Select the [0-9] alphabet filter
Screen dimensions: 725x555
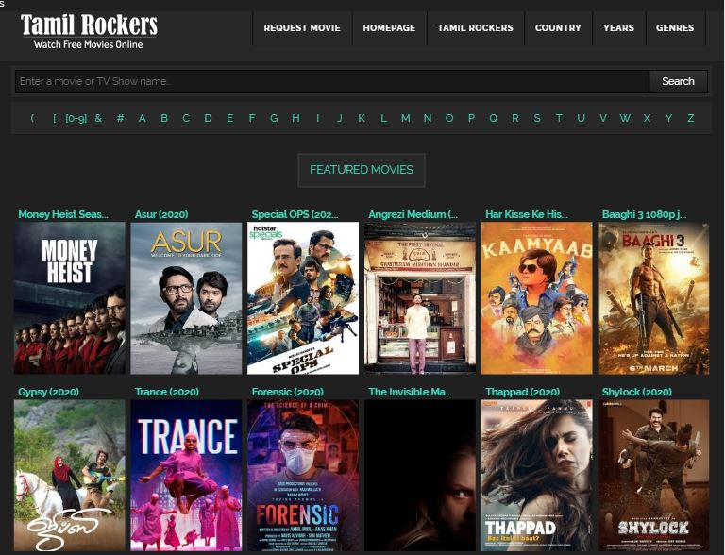pos(76,118)
